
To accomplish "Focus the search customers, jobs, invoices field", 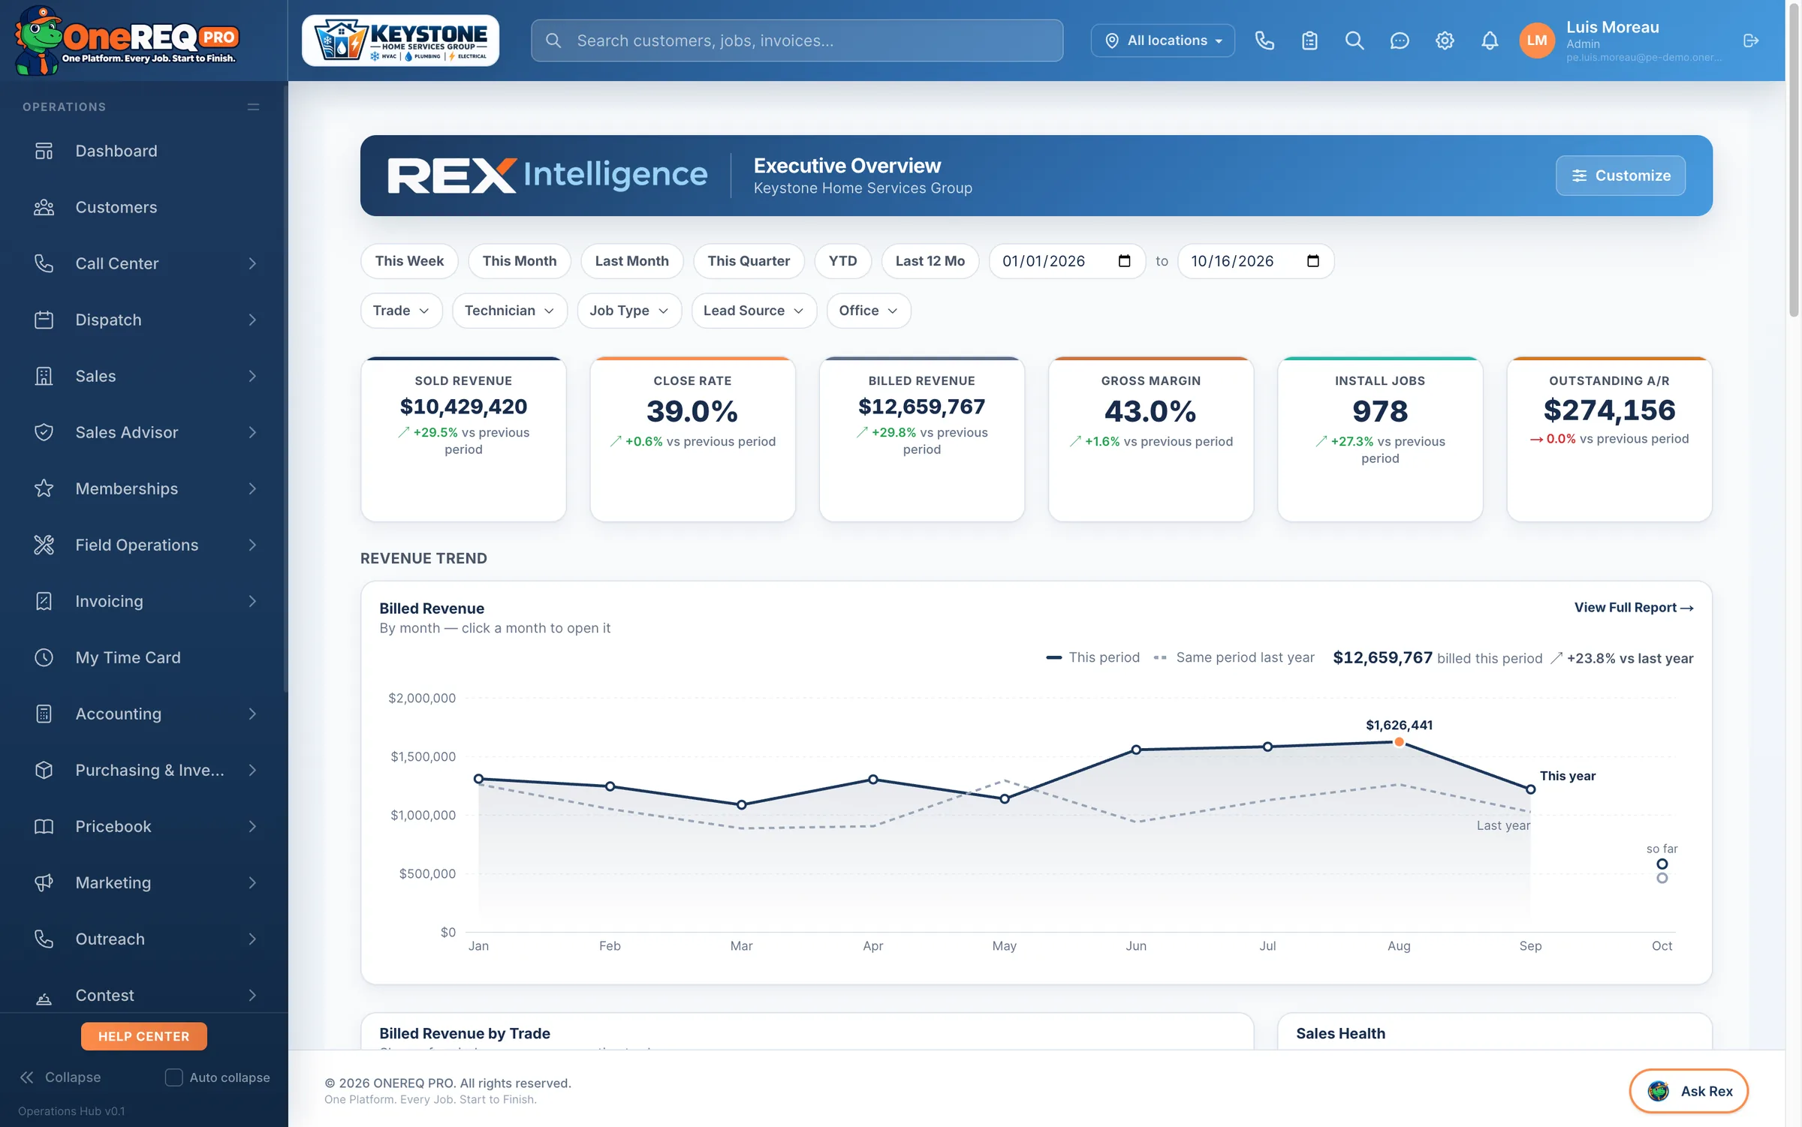I will point(797,41).
